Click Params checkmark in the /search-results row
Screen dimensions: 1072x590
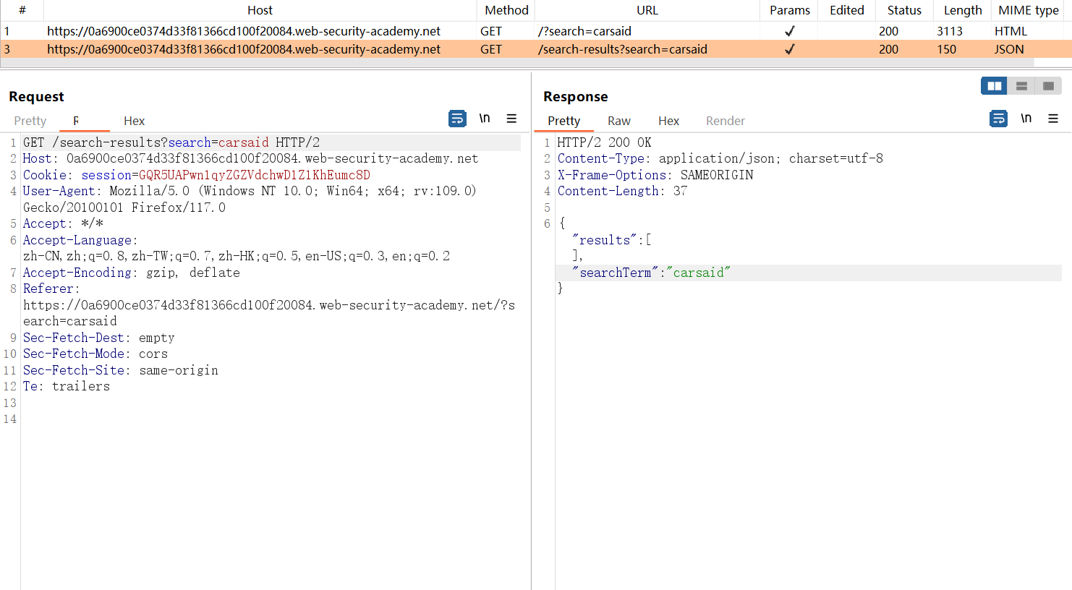click(789, 49)
